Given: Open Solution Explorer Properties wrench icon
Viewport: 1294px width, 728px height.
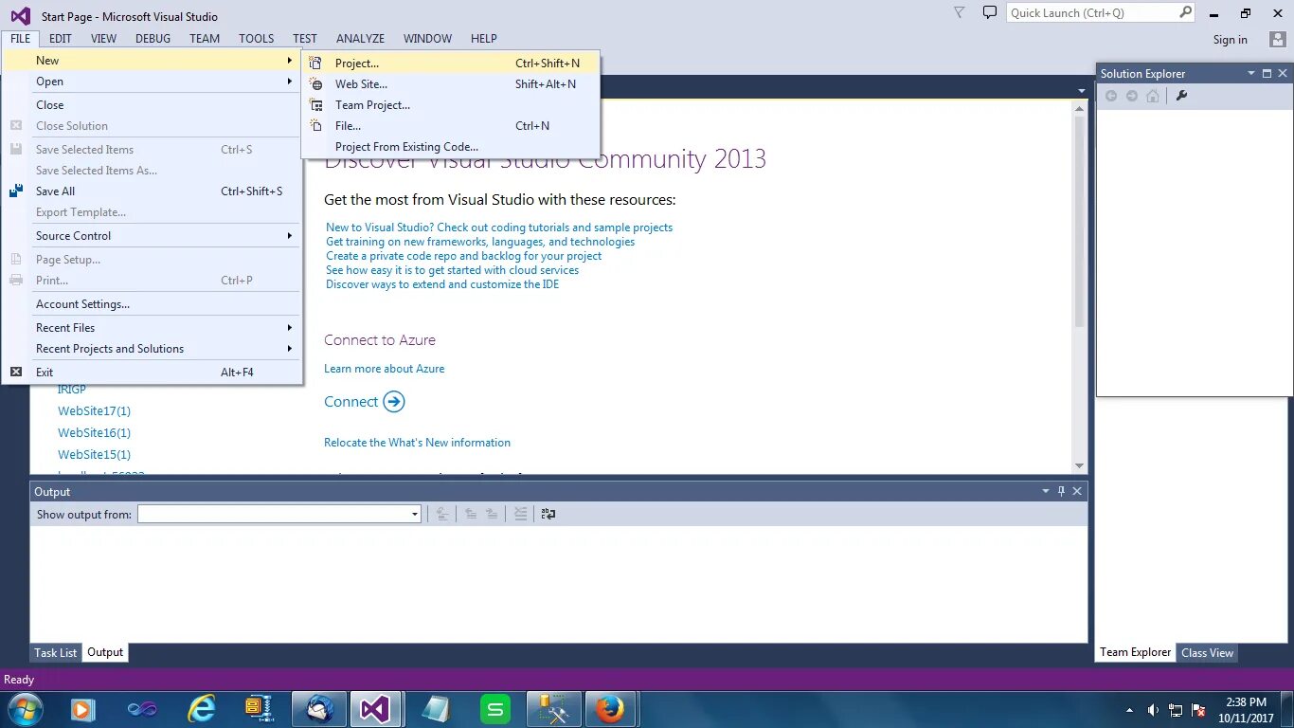Looking at the screenshot, I should coord(1181,96).
